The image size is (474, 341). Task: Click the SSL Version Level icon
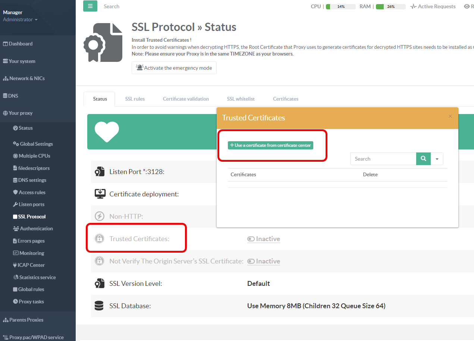click(x=99, y=284)
